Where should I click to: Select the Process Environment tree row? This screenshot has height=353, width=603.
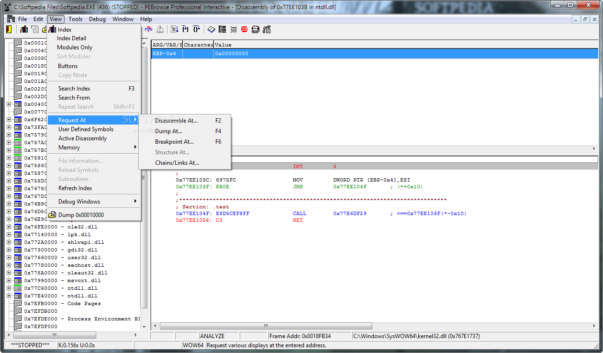(82, 319)
